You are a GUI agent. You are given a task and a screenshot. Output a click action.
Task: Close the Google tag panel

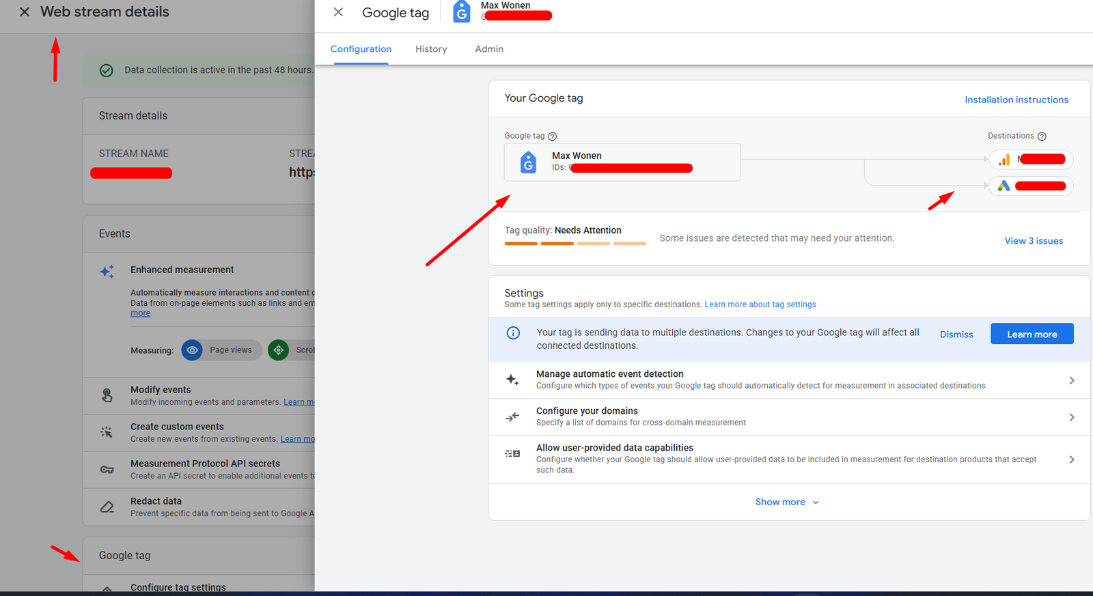click(338, 12)
